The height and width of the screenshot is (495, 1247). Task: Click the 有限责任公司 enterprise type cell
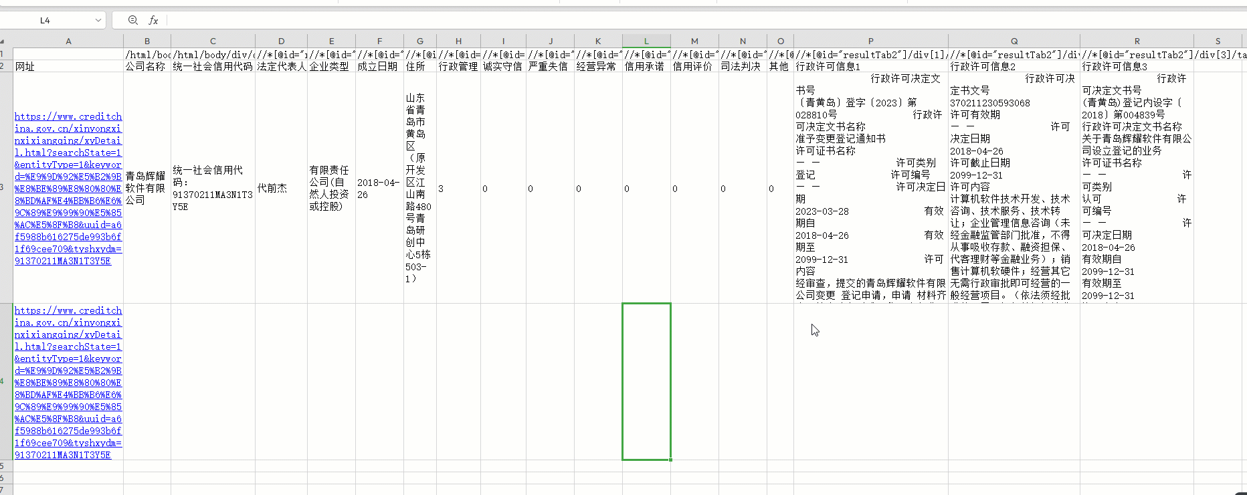(330, 189)
